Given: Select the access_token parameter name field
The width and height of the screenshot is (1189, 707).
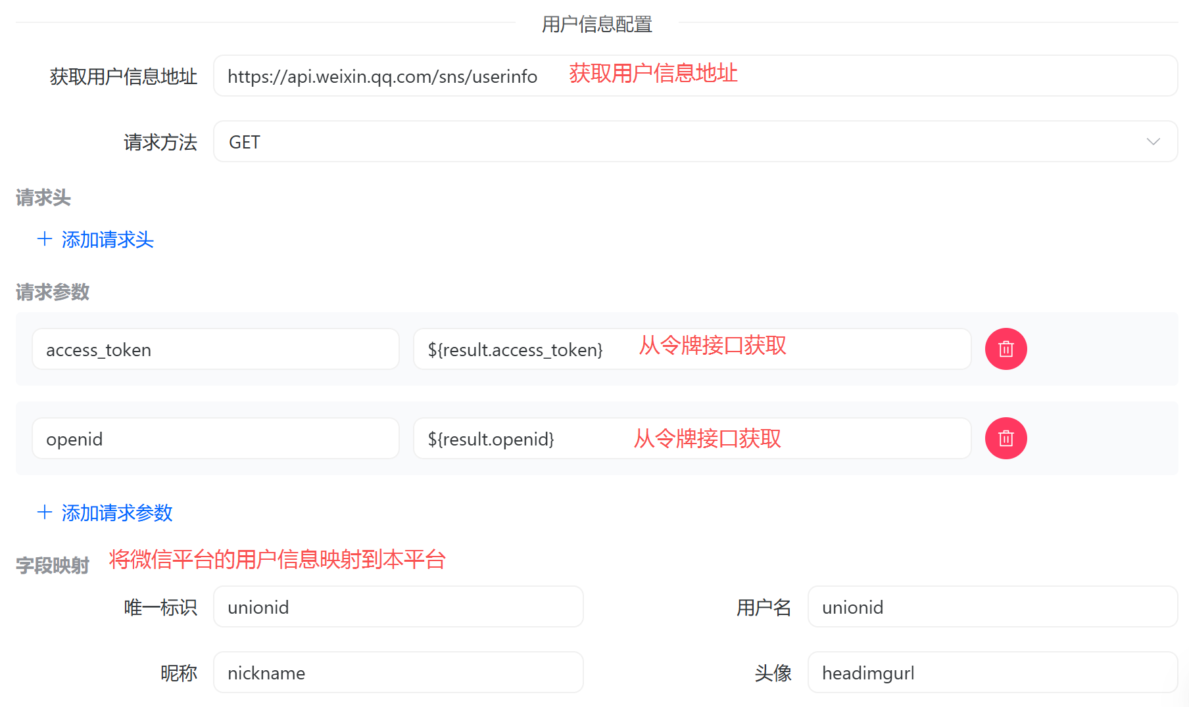Looking at the screenshot, I should click(215, 350).
